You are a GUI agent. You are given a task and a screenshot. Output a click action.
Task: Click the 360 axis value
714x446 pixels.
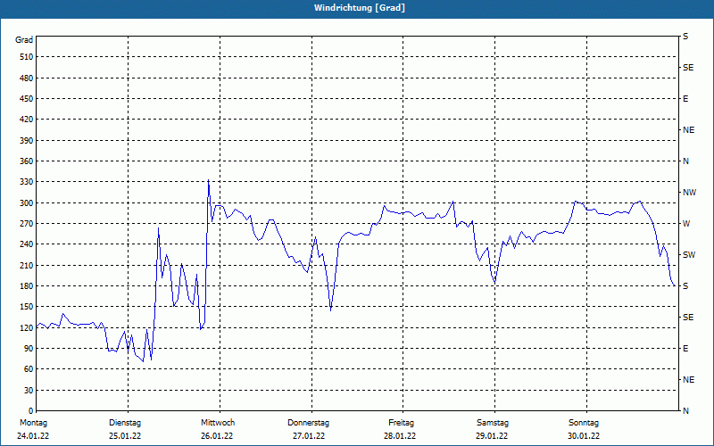pos(27,161)
